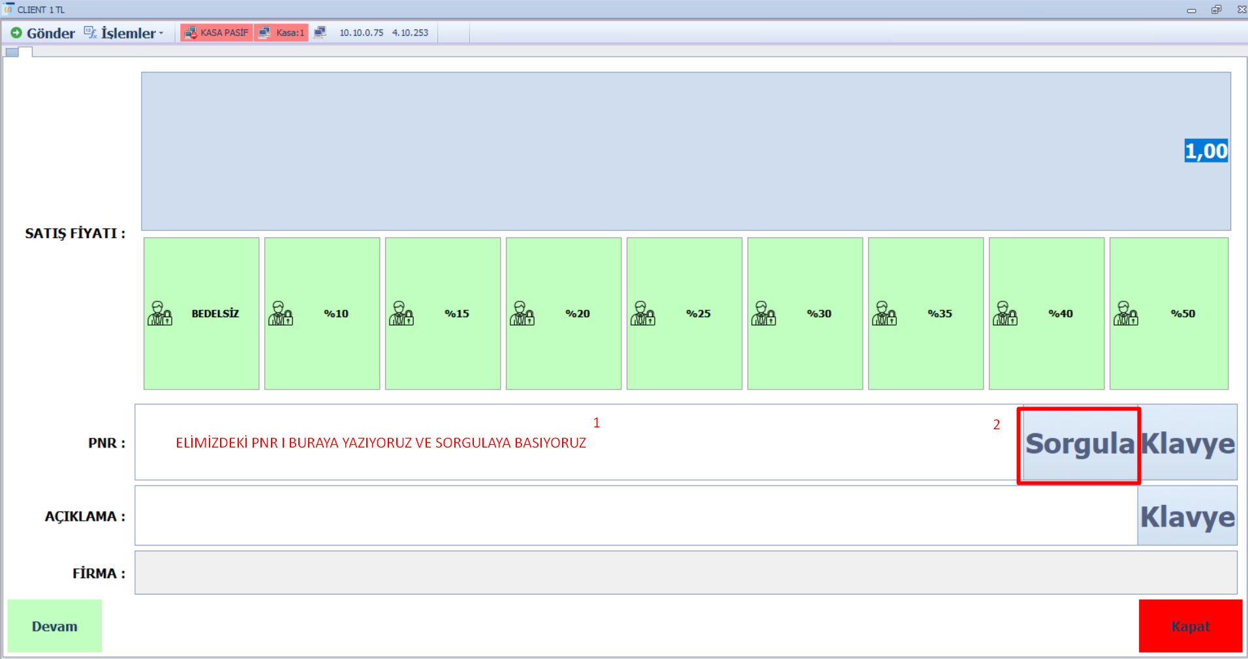This screenshot has height=659, width=1248.
Task: Click the KASA PASİF status indicator
Action: click(x=217, y=33)
